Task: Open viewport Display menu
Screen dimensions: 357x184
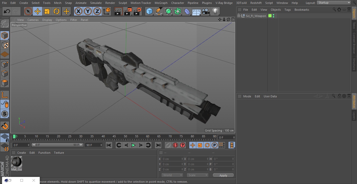Action: click(47, 20)
